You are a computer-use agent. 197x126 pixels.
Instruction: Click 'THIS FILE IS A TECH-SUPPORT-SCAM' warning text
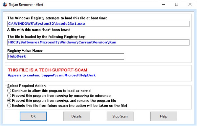(48, 70)
